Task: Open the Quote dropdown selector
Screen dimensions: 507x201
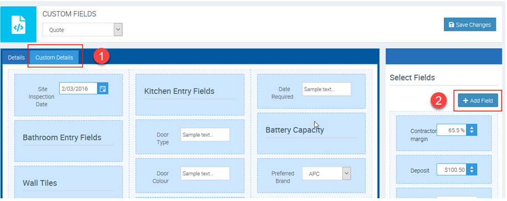Action: coord(83,30)
